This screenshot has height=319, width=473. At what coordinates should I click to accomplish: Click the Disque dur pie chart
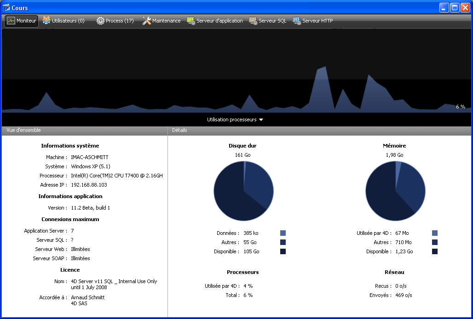(243, 191)
